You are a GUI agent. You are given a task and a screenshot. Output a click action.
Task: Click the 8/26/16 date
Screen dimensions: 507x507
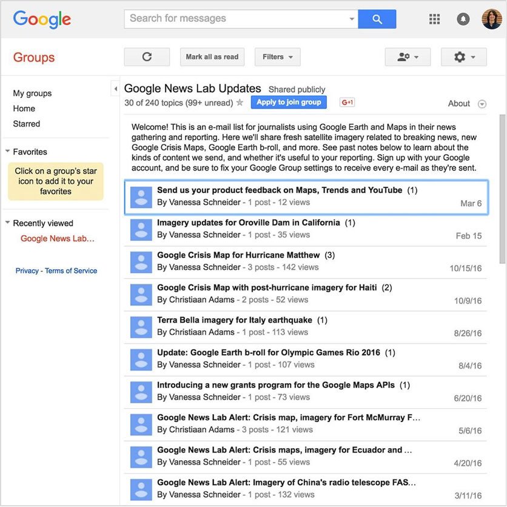(x=468, y=334)
